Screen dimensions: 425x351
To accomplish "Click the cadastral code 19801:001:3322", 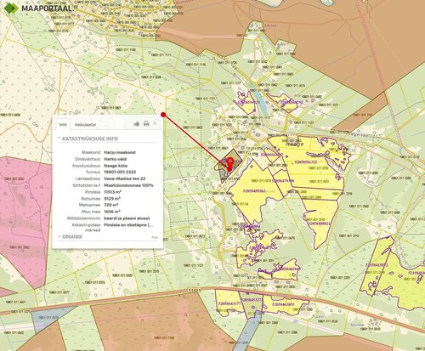I will tap(120, 172).
